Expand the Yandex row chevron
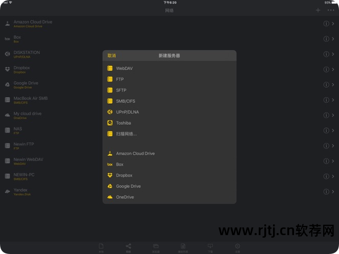This screenshot has width=339, height=254. pos(333,192)
